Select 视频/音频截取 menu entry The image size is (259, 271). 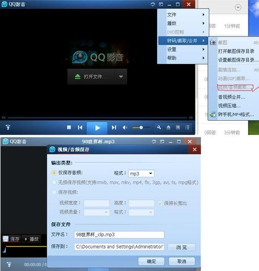(234, 87)
